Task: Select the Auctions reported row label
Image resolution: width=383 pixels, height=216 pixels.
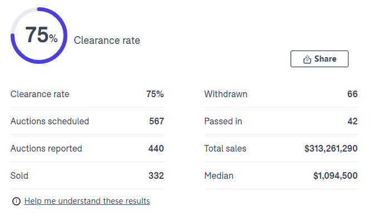Action: pos(46,149)
